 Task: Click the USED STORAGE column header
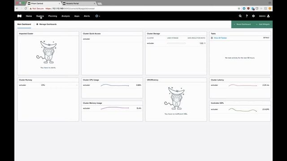[x=173, y=38]
